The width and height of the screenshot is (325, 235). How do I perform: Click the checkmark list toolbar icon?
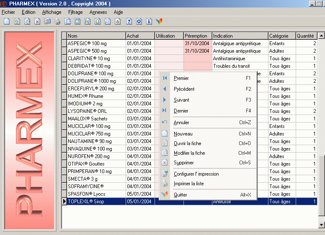click(x=77, y=21)
